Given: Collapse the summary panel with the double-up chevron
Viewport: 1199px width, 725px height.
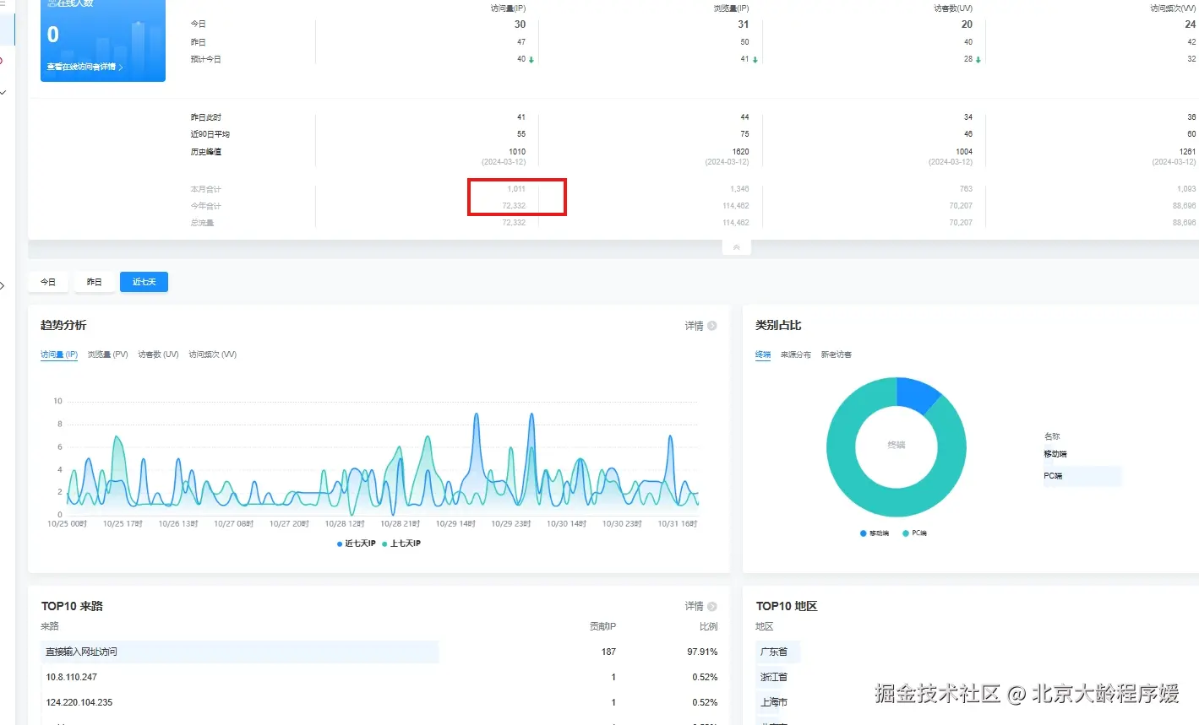Looking at the screenshot, I should point(736,246).
